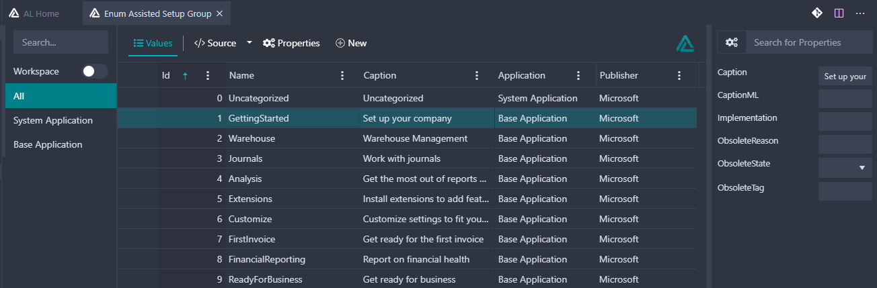Toggle the Workspace switch
The width and height of the screenshot is (877, 288).
coord(95,71)
